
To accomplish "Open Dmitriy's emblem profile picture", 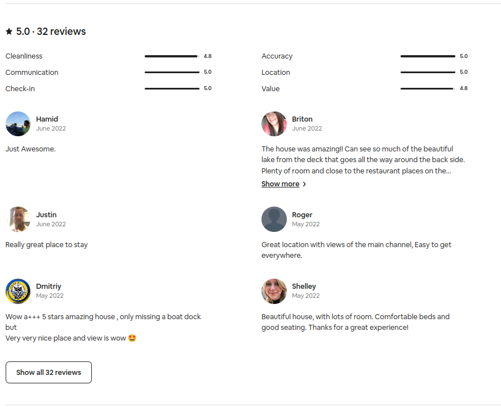I will (18, 291).
